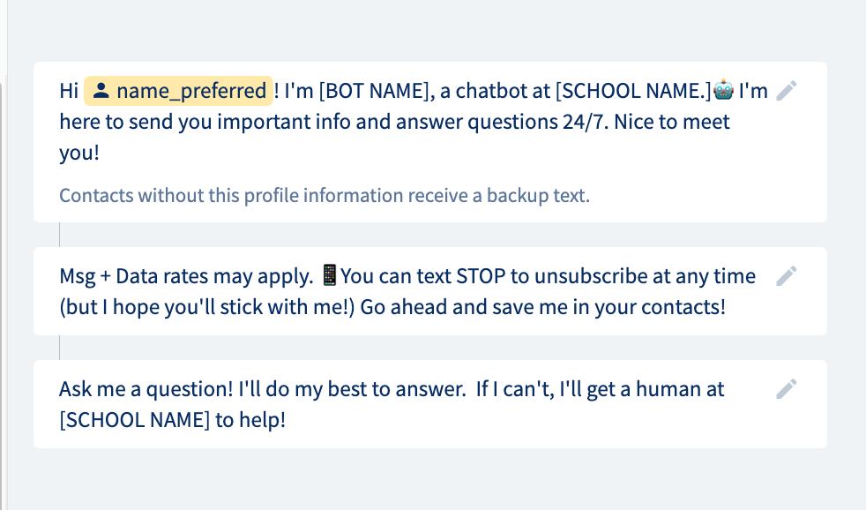The image size is (866, 510).
Task: Click the mobile phone emoji before "You can text STOP"
Action: click(329, 275)
